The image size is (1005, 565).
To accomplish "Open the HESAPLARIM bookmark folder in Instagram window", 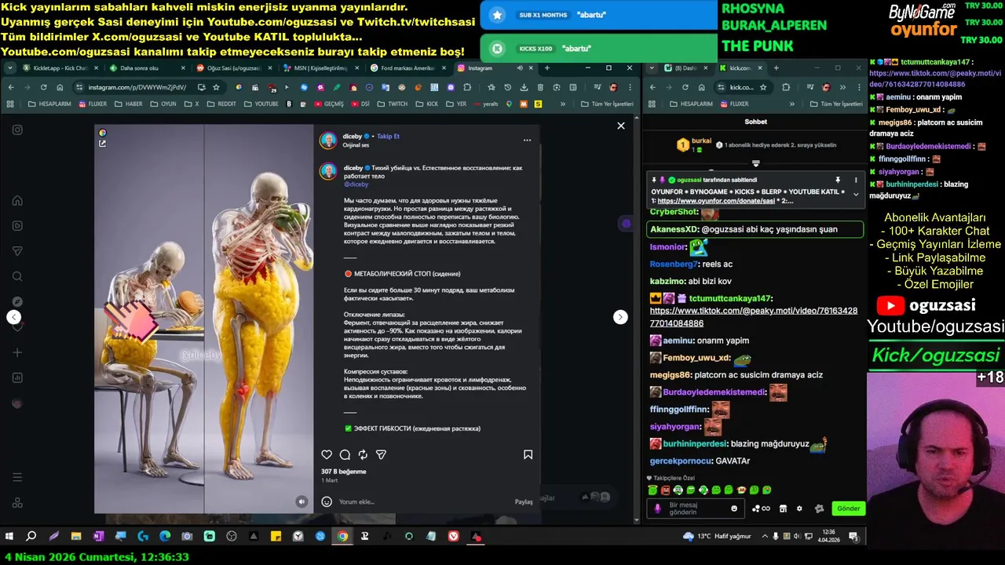I will (x=50, y=104).
